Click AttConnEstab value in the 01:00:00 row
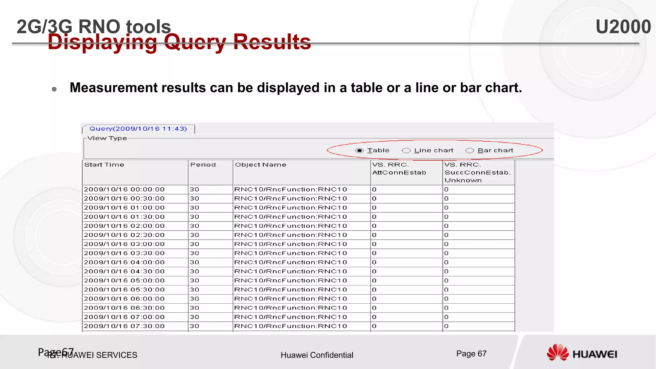The image size is (656, 369). click(406, 208)
